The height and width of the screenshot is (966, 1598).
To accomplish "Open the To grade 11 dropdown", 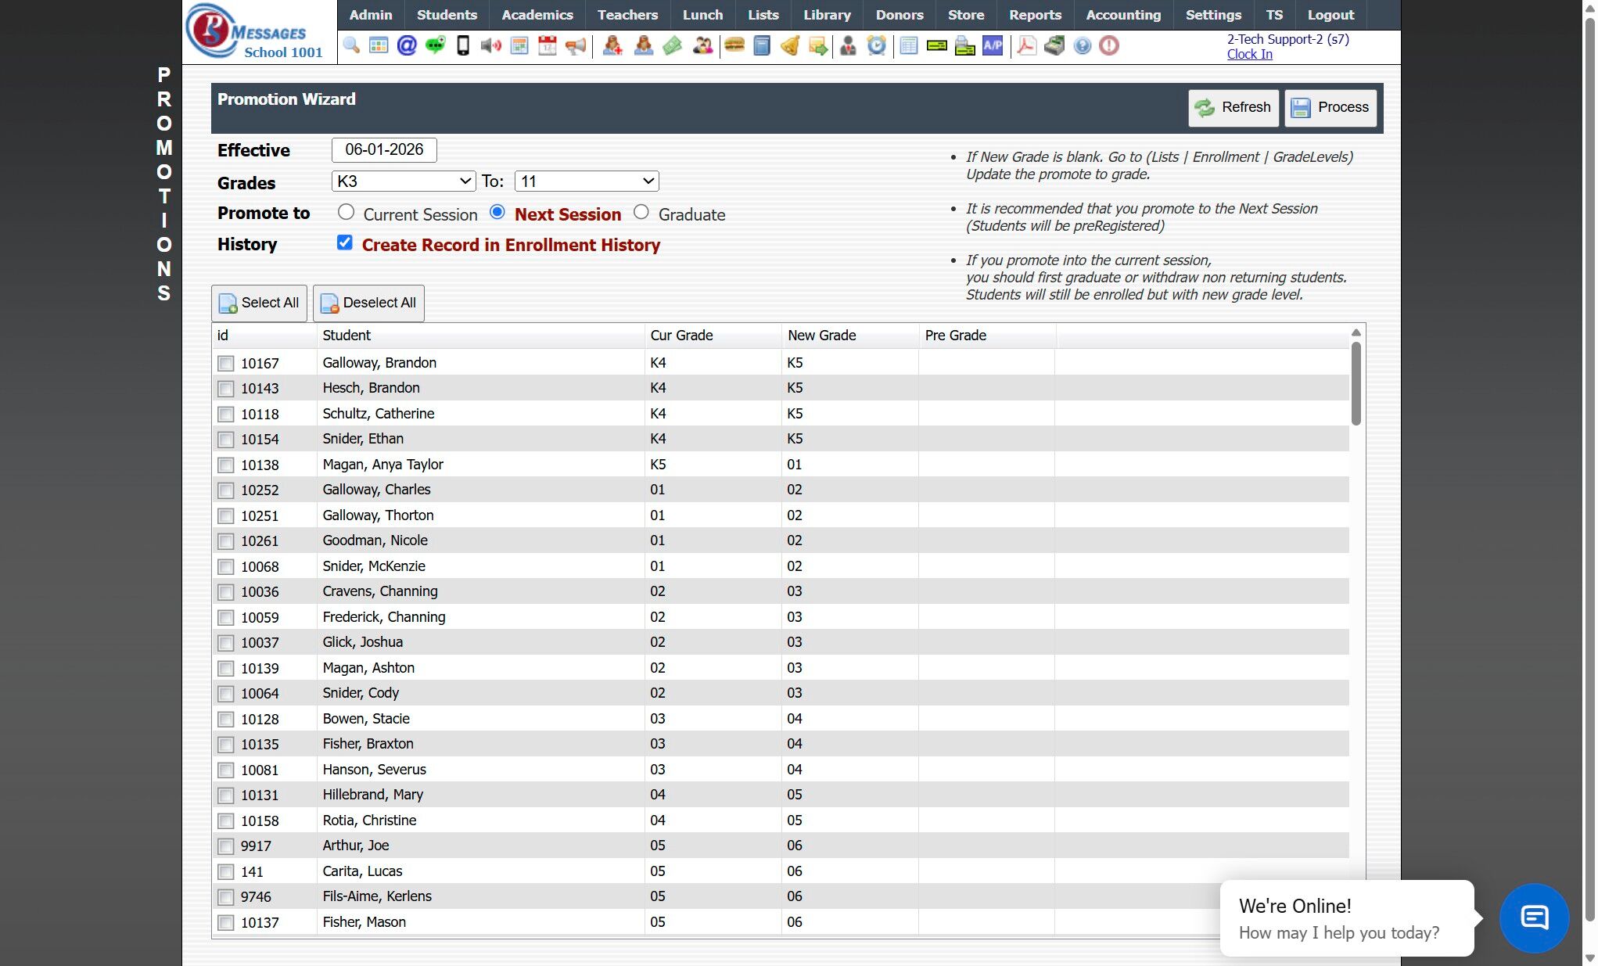I will (587, 181).
